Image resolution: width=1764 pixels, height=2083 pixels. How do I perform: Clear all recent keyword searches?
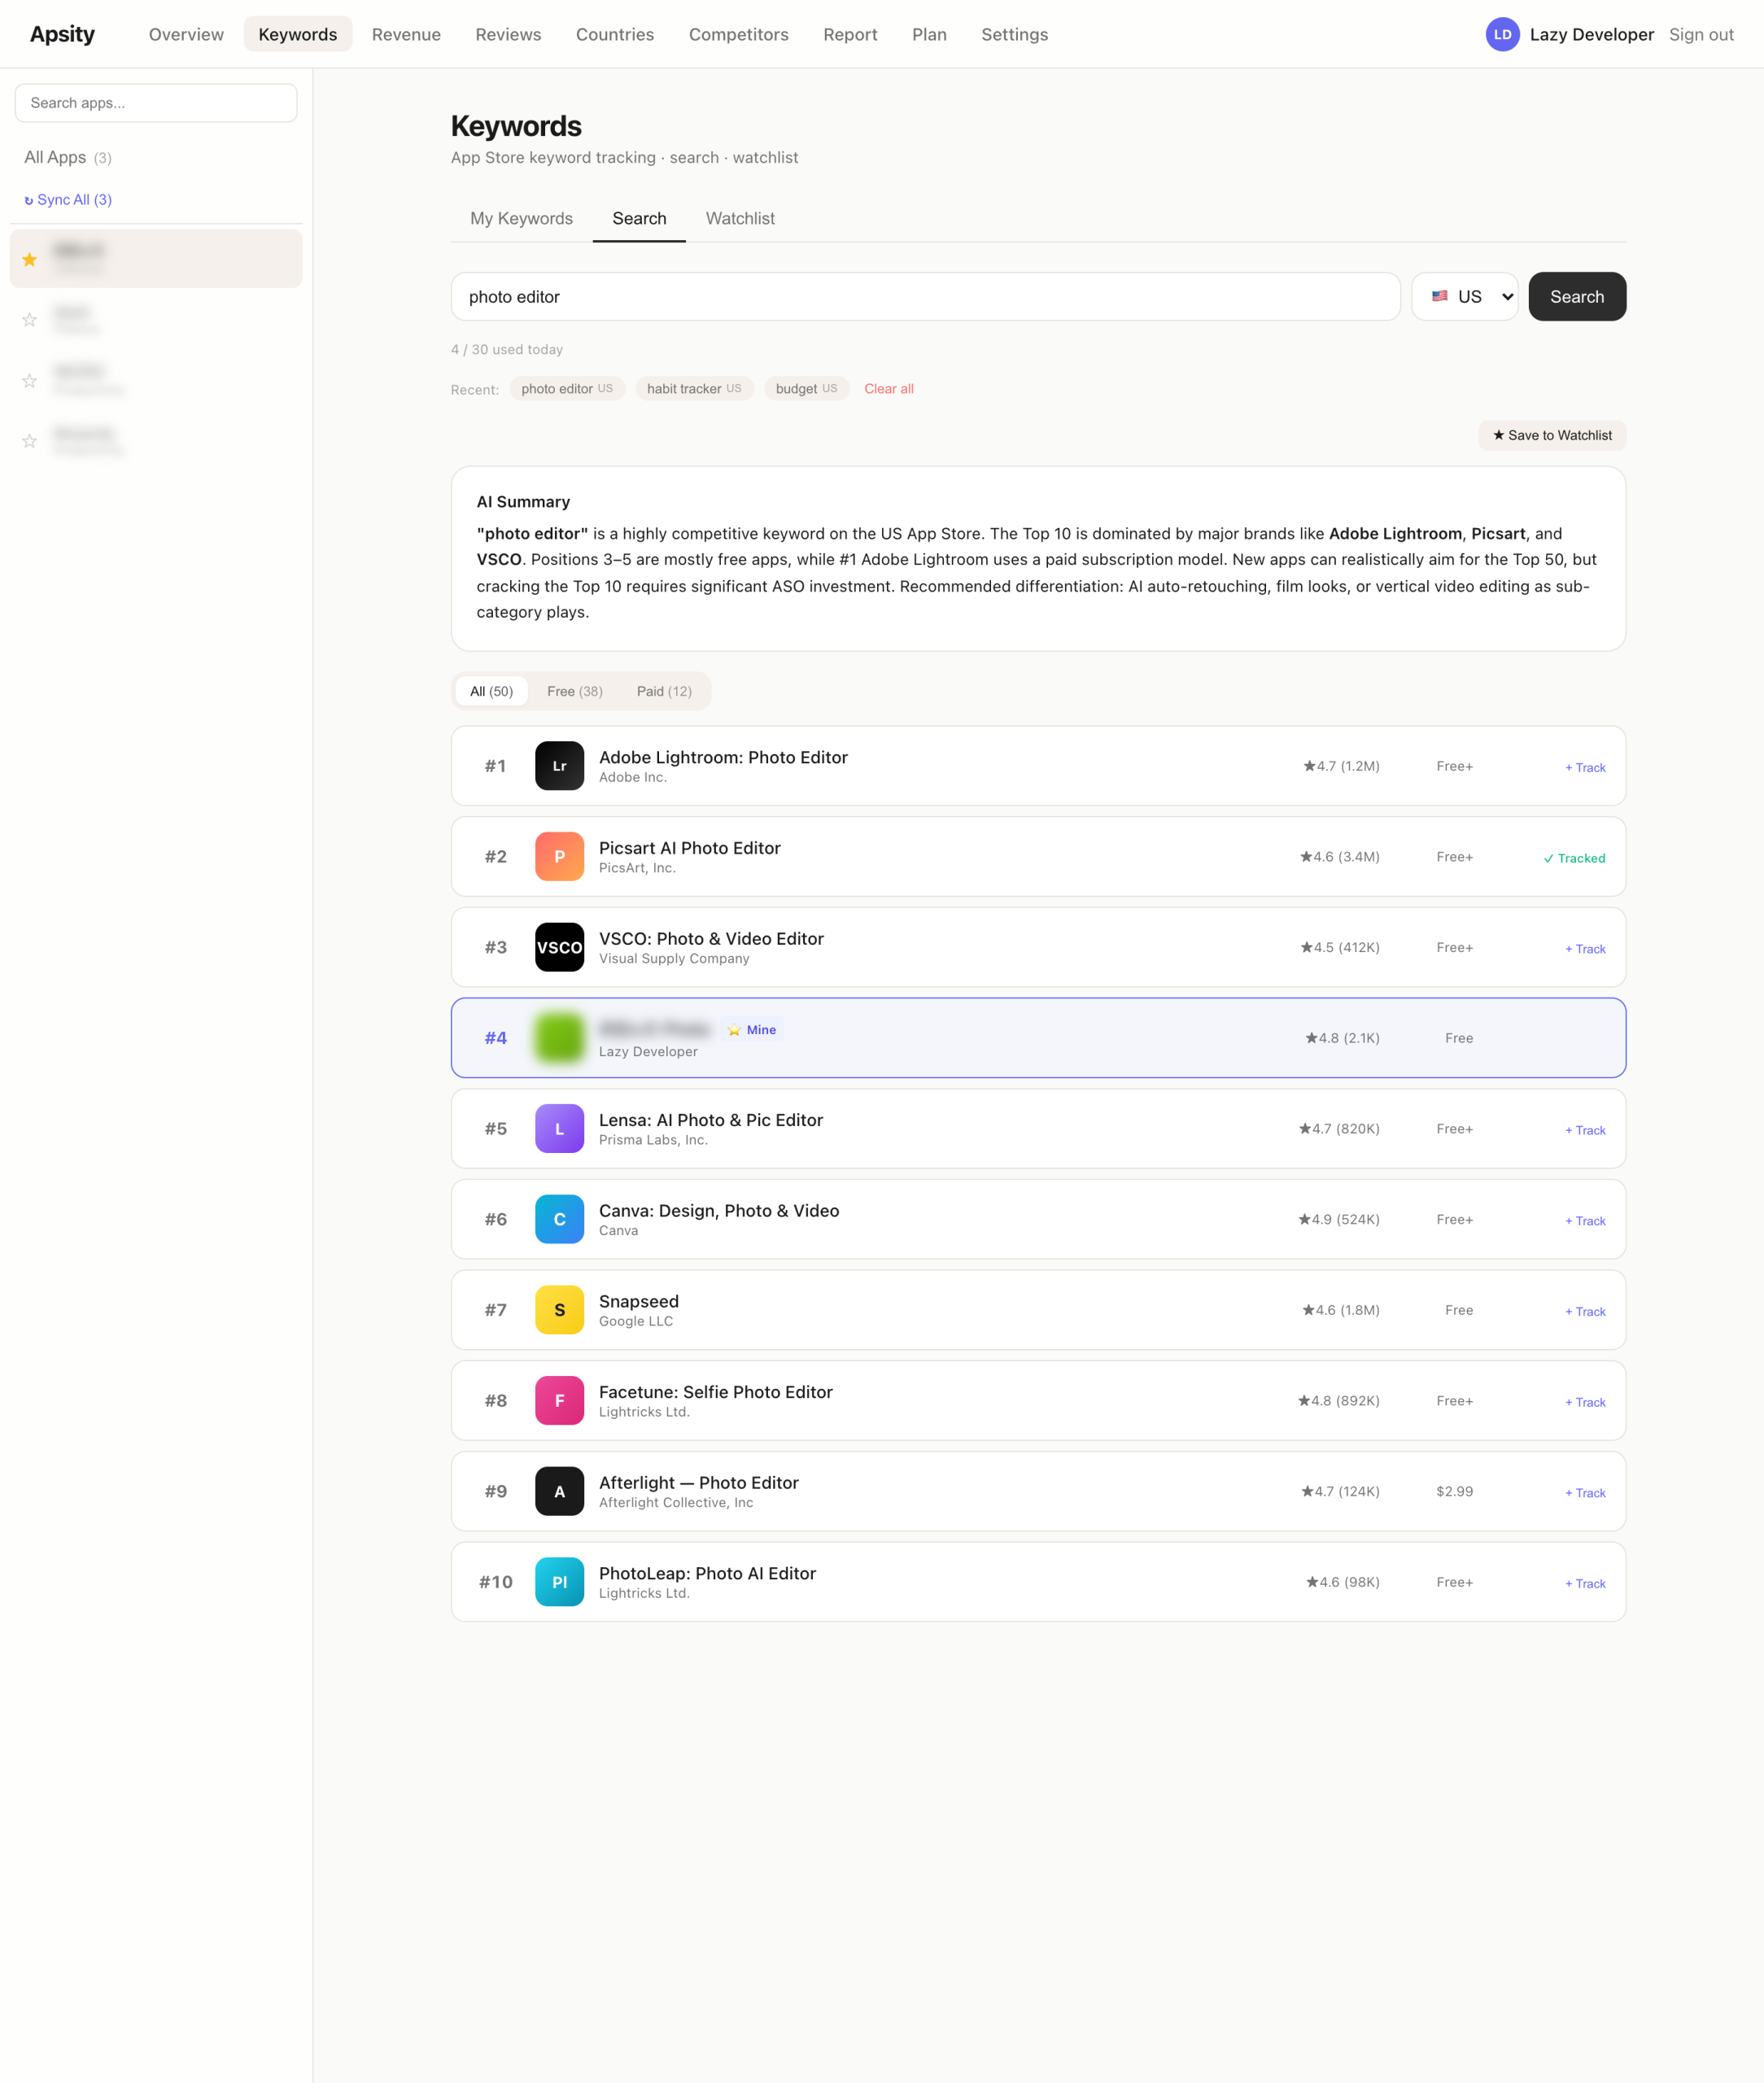[x=888, y=388]
